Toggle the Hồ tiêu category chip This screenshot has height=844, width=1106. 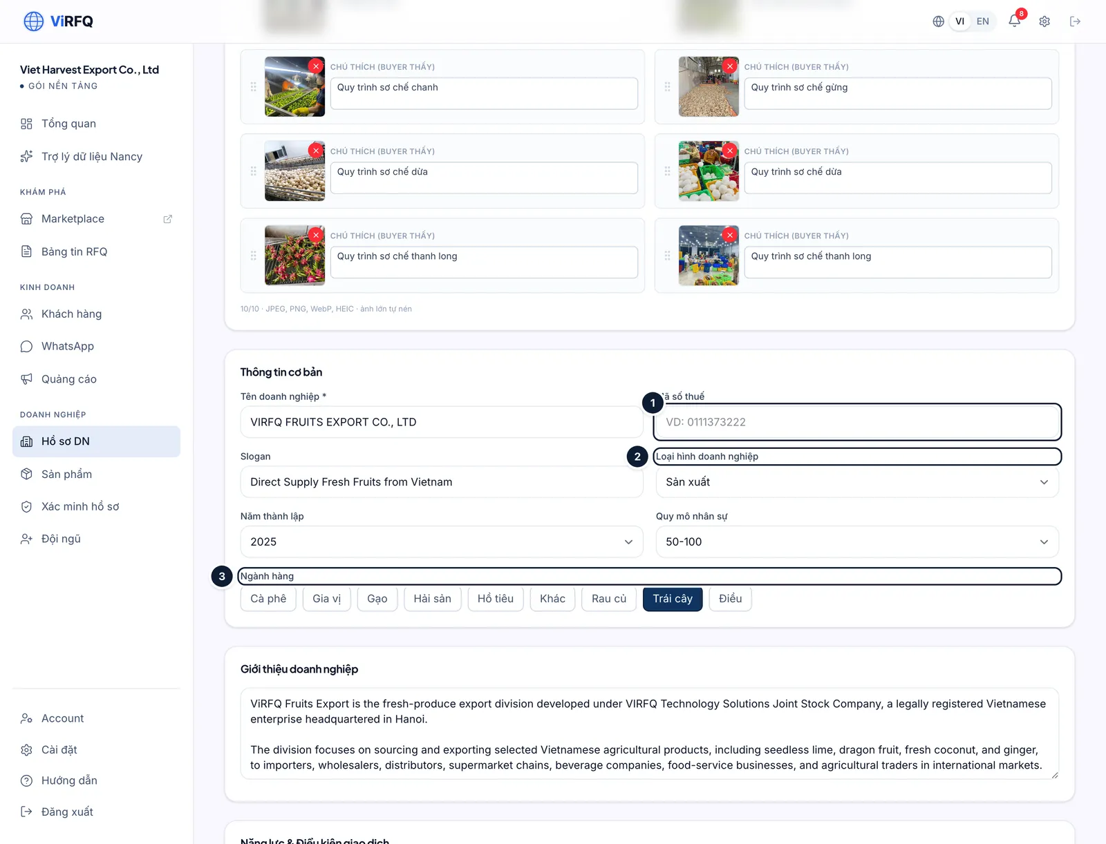click(x=496, y=599)
